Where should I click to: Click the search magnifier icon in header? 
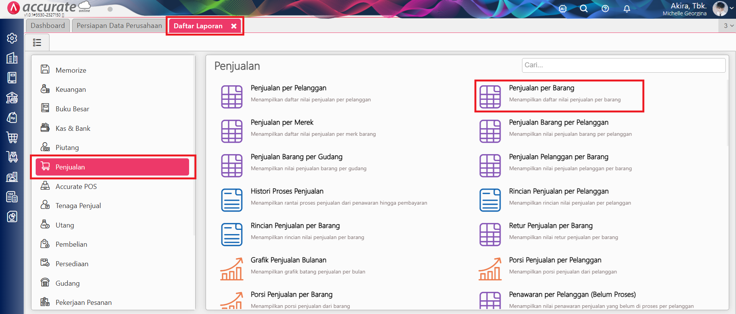click(x=584, y=9)
